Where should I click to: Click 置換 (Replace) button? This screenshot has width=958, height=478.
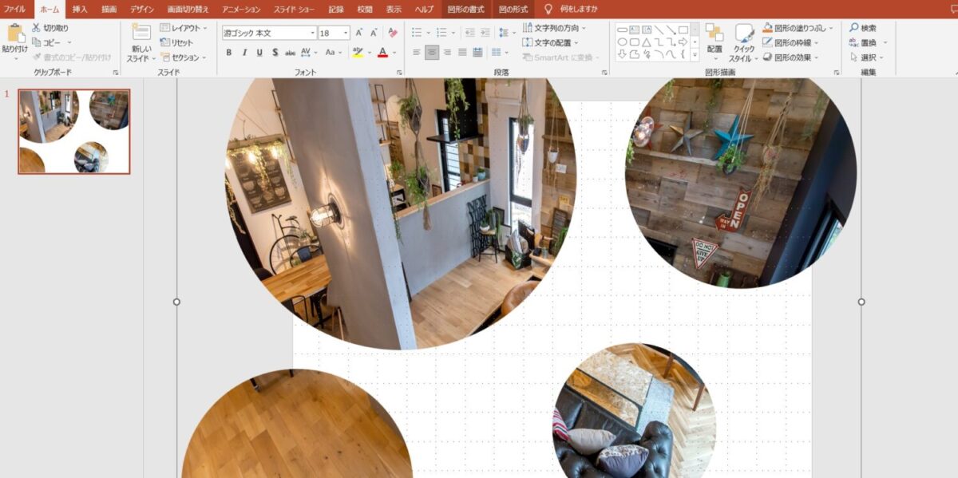867,42
